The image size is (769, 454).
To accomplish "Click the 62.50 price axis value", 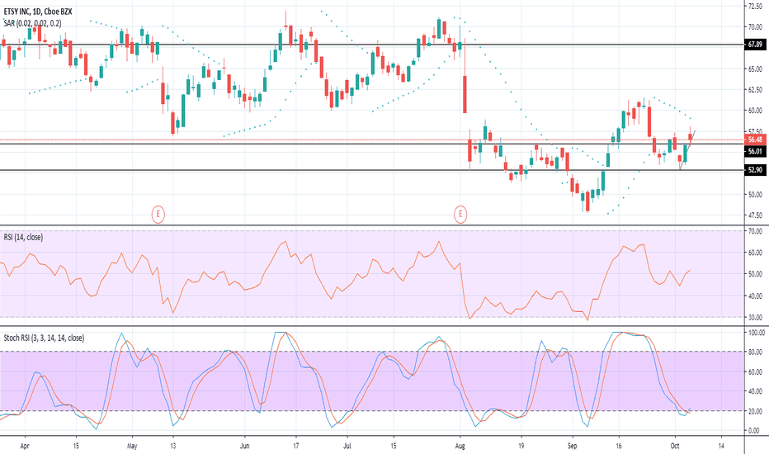I will (x=755, y=90).
